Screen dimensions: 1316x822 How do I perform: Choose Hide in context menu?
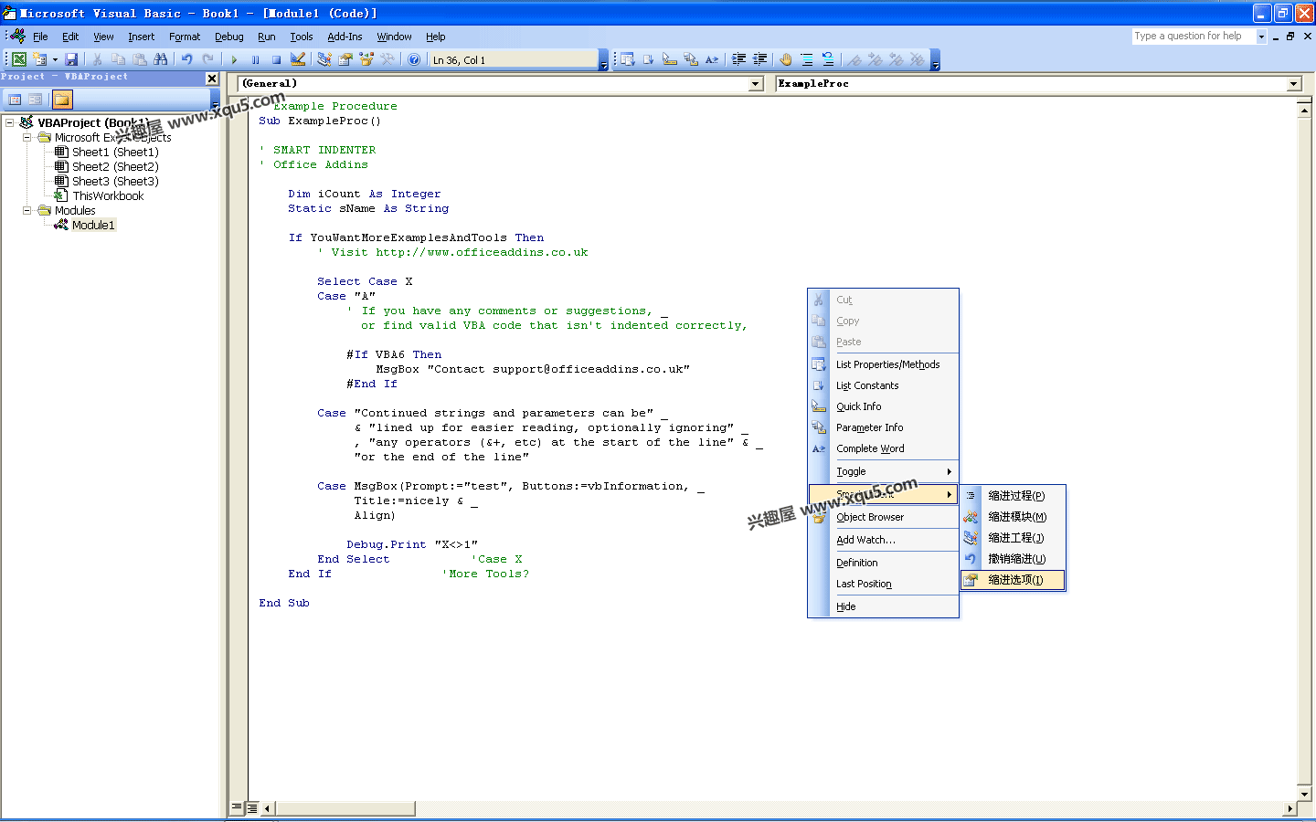(x=883, y=606)
